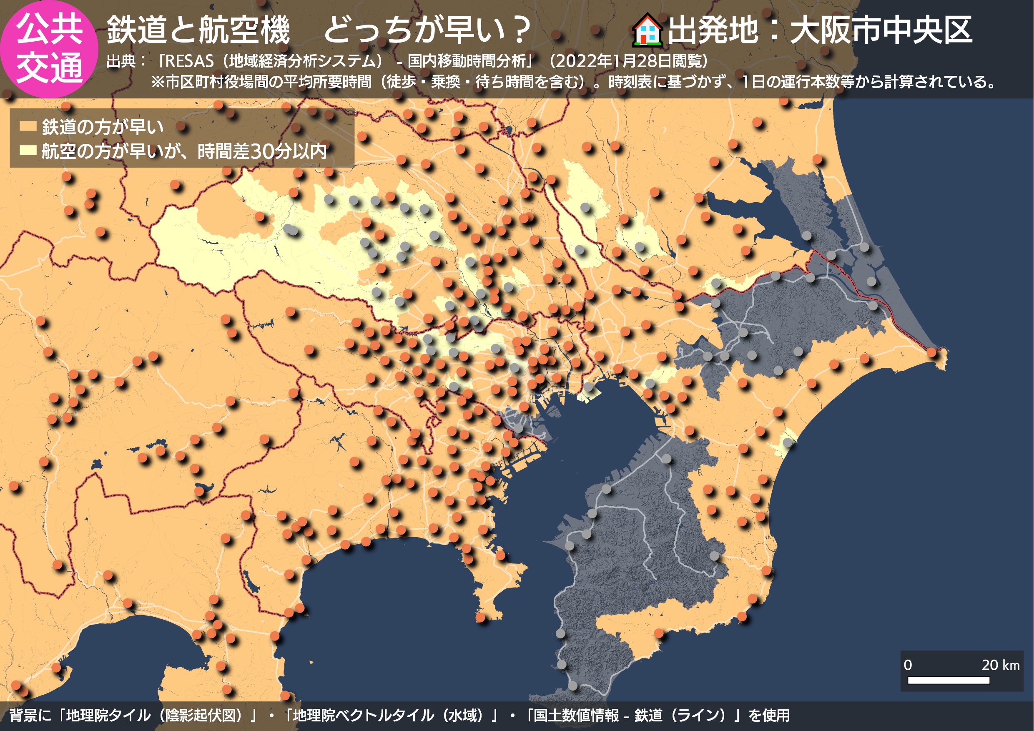Click the gray marker at Boso Peninsula's southern tip
This screenshot has width=1034, height=731.
[572, 686]
